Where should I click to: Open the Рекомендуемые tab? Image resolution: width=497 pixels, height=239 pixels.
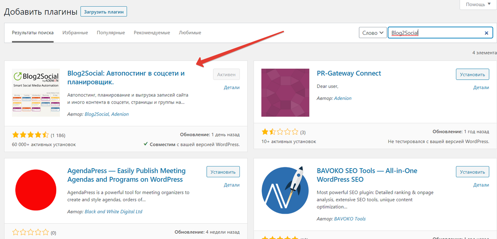(152, 33)
